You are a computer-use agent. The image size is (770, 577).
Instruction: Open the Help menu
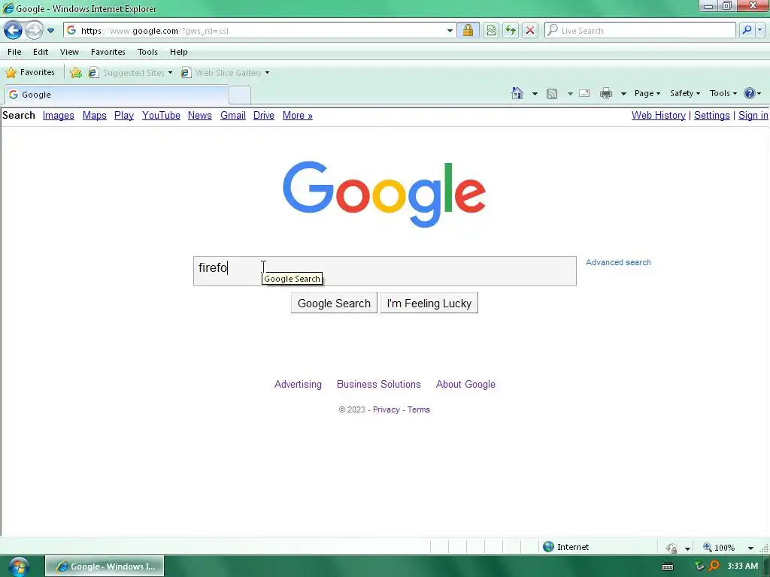[x=179, y=52]
